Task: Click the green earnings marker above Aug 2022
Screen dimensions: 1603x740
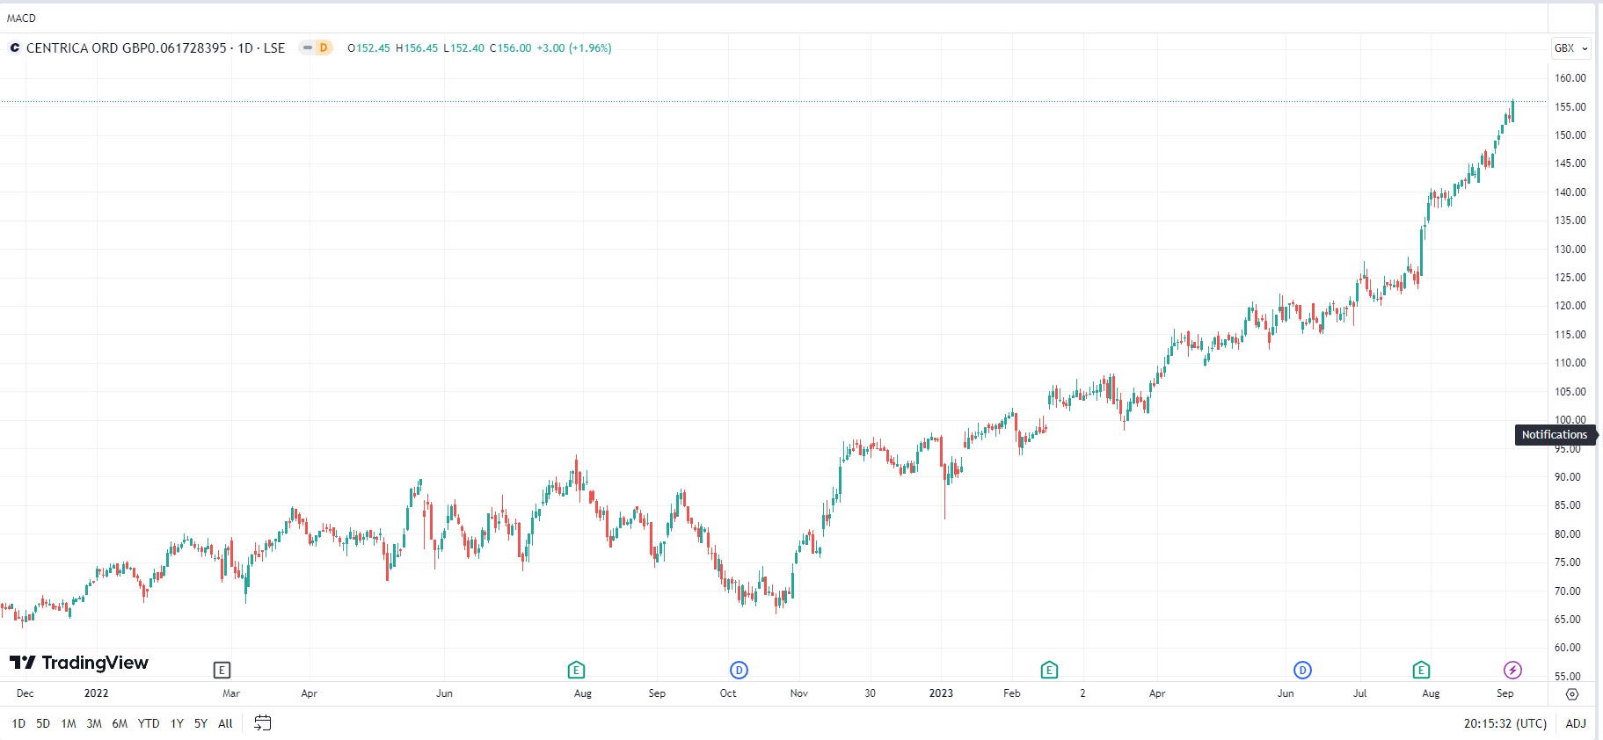Action: click(x=576, y=671)
